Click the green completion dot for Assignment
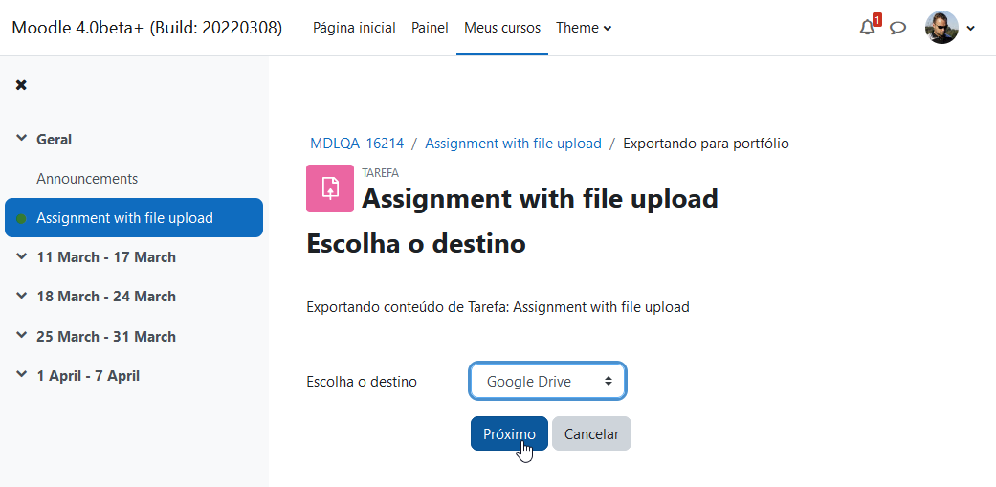This screenshot has width=996, height=487. (22, 218)
